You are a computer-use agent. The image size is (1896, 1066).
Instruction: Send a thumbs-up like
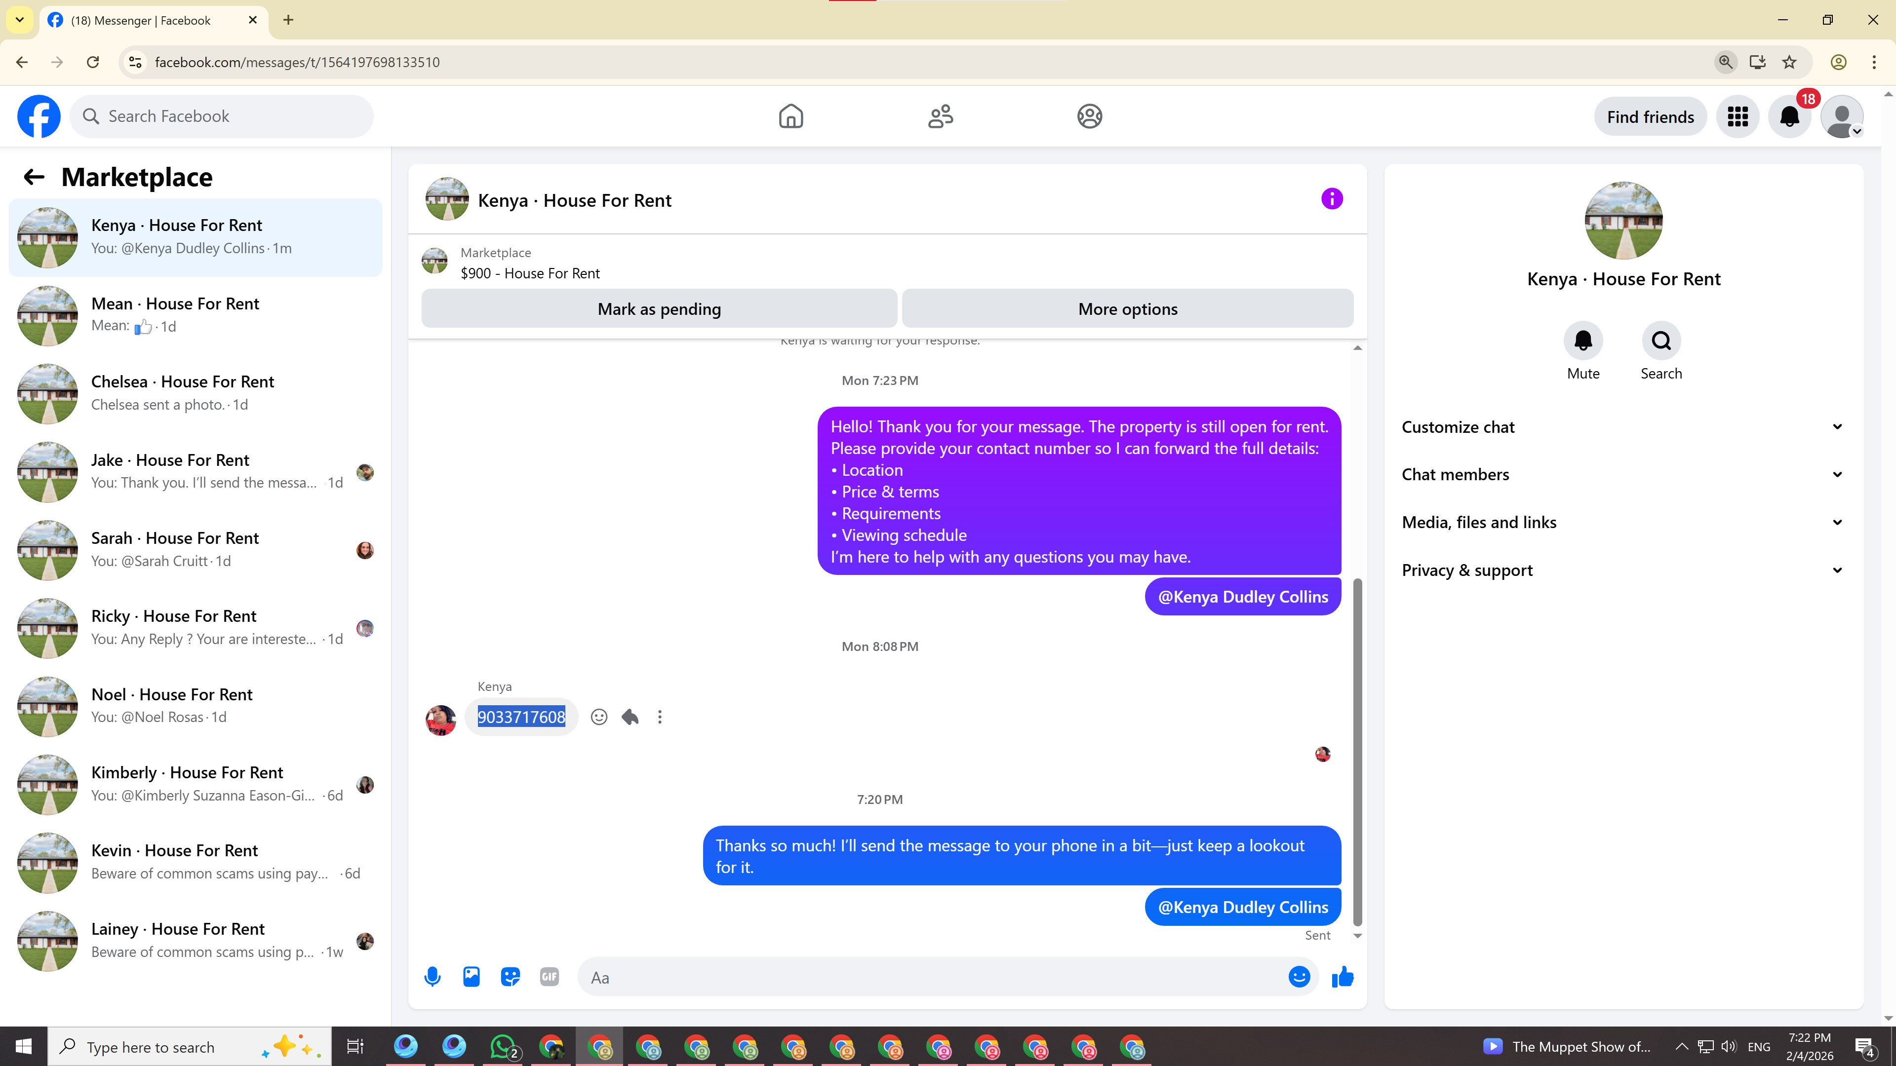[x=1343, y=977]
